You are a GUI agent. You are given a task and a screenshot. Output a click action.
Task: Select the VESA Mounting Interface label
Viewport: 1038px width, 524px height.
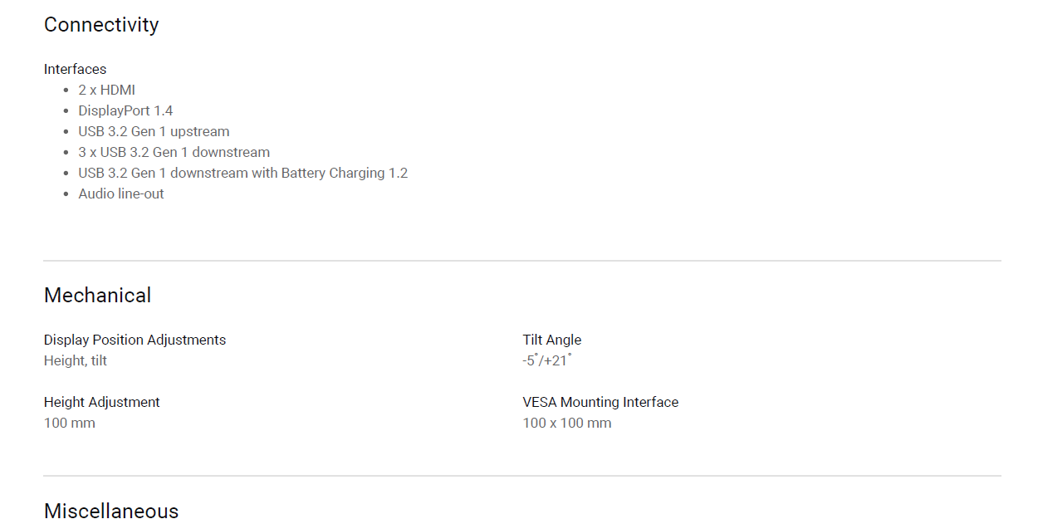click(x=600, y=402)
